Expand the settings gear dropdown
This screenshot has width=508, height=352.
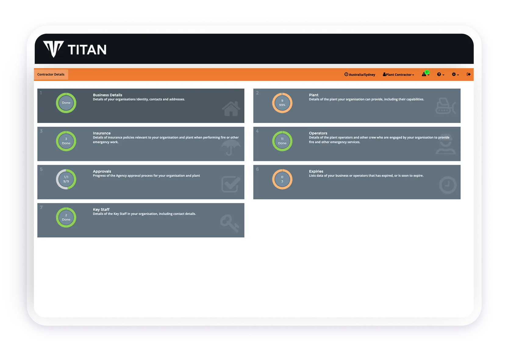click(x=455, y=74)
